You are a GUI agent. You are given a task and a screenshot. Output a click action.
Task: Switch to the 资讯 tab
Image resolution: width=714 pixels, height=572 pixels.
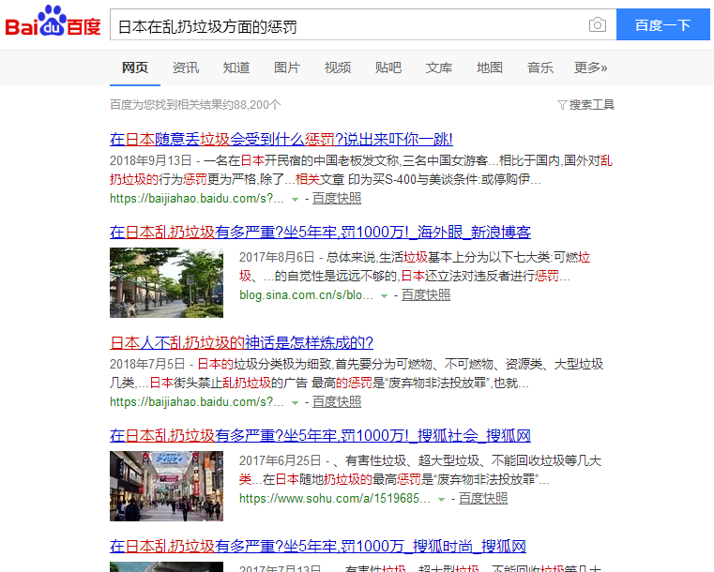click(x=186, y=68)
